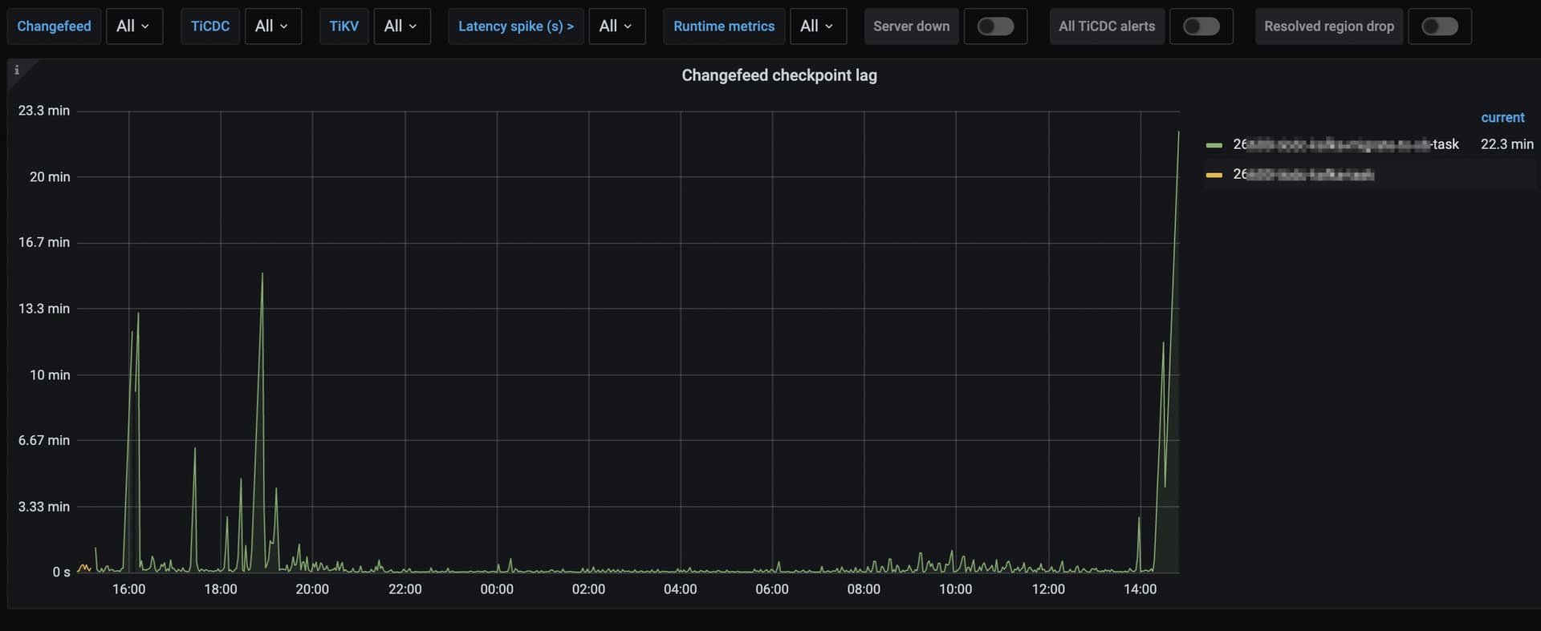The width and height of the screenshot is (1541, 631).
Task: Click the 20 min y-axis label
Action: coord(50,177)
